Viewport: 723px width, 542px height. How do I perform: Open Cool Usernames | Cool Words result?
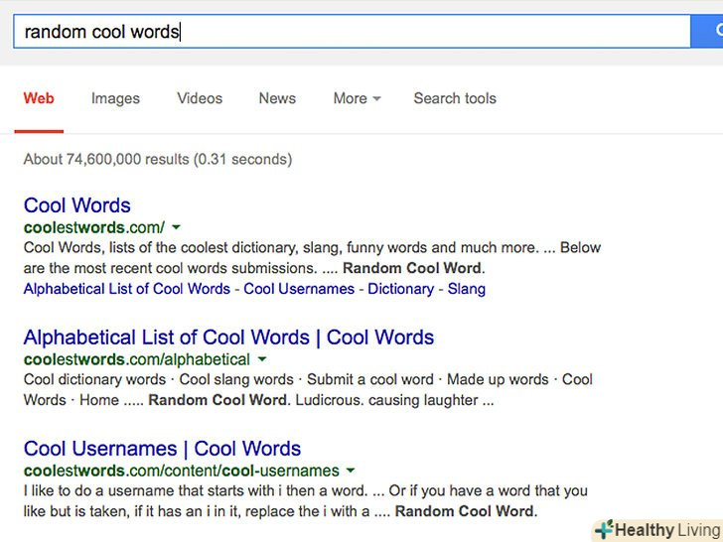pos(162,449)
